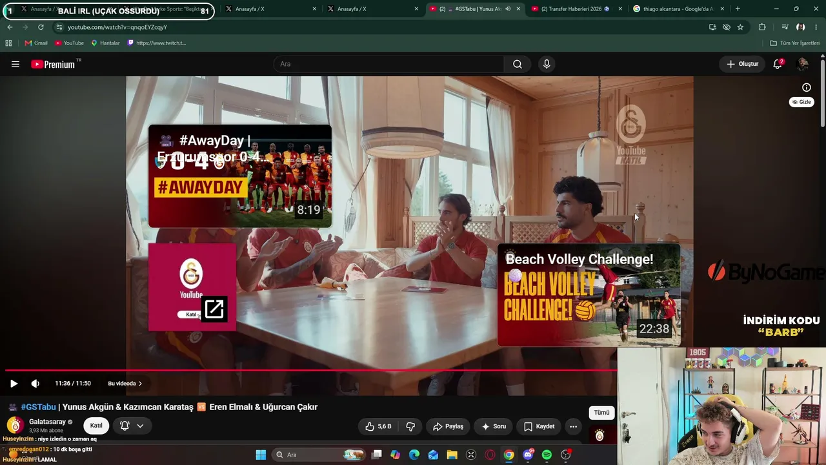826x465 pixels.
Task: Open the Chrome three-dot menu
Action: pyautogui.click(x=816, y=27)
